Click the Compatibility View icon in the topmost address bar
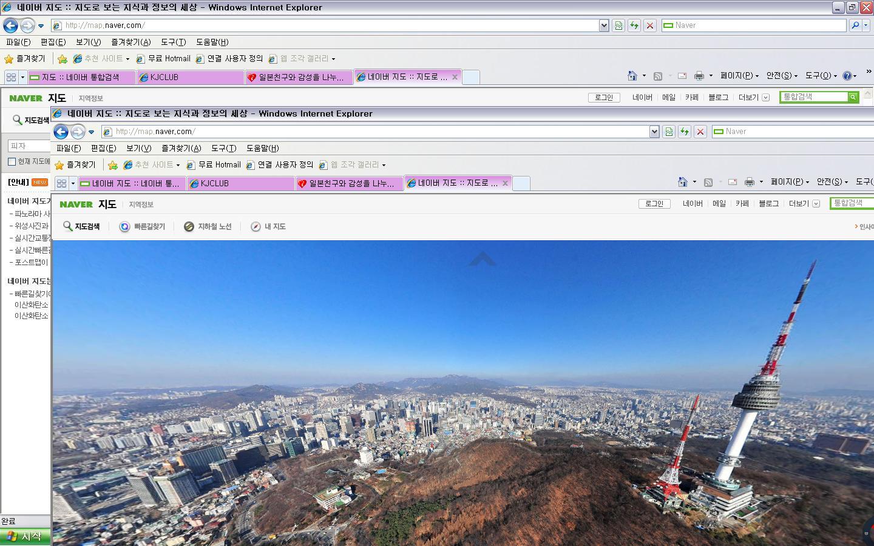This screenshot has height=546, width=874. pos(618,25)
